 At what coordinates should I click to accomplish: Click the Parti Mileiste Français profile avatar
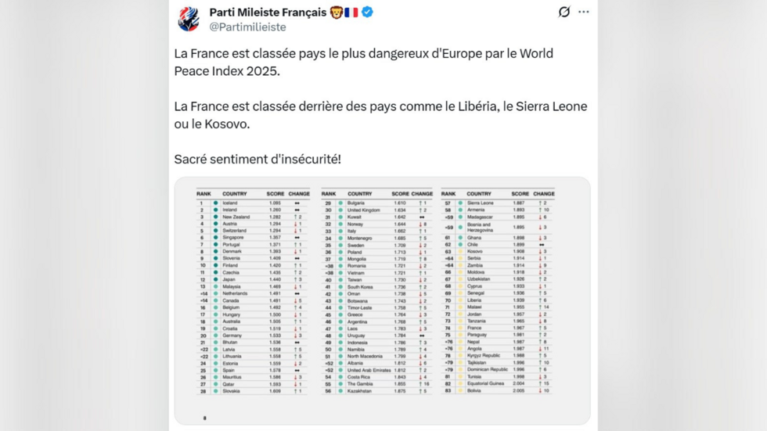point(189,19)
